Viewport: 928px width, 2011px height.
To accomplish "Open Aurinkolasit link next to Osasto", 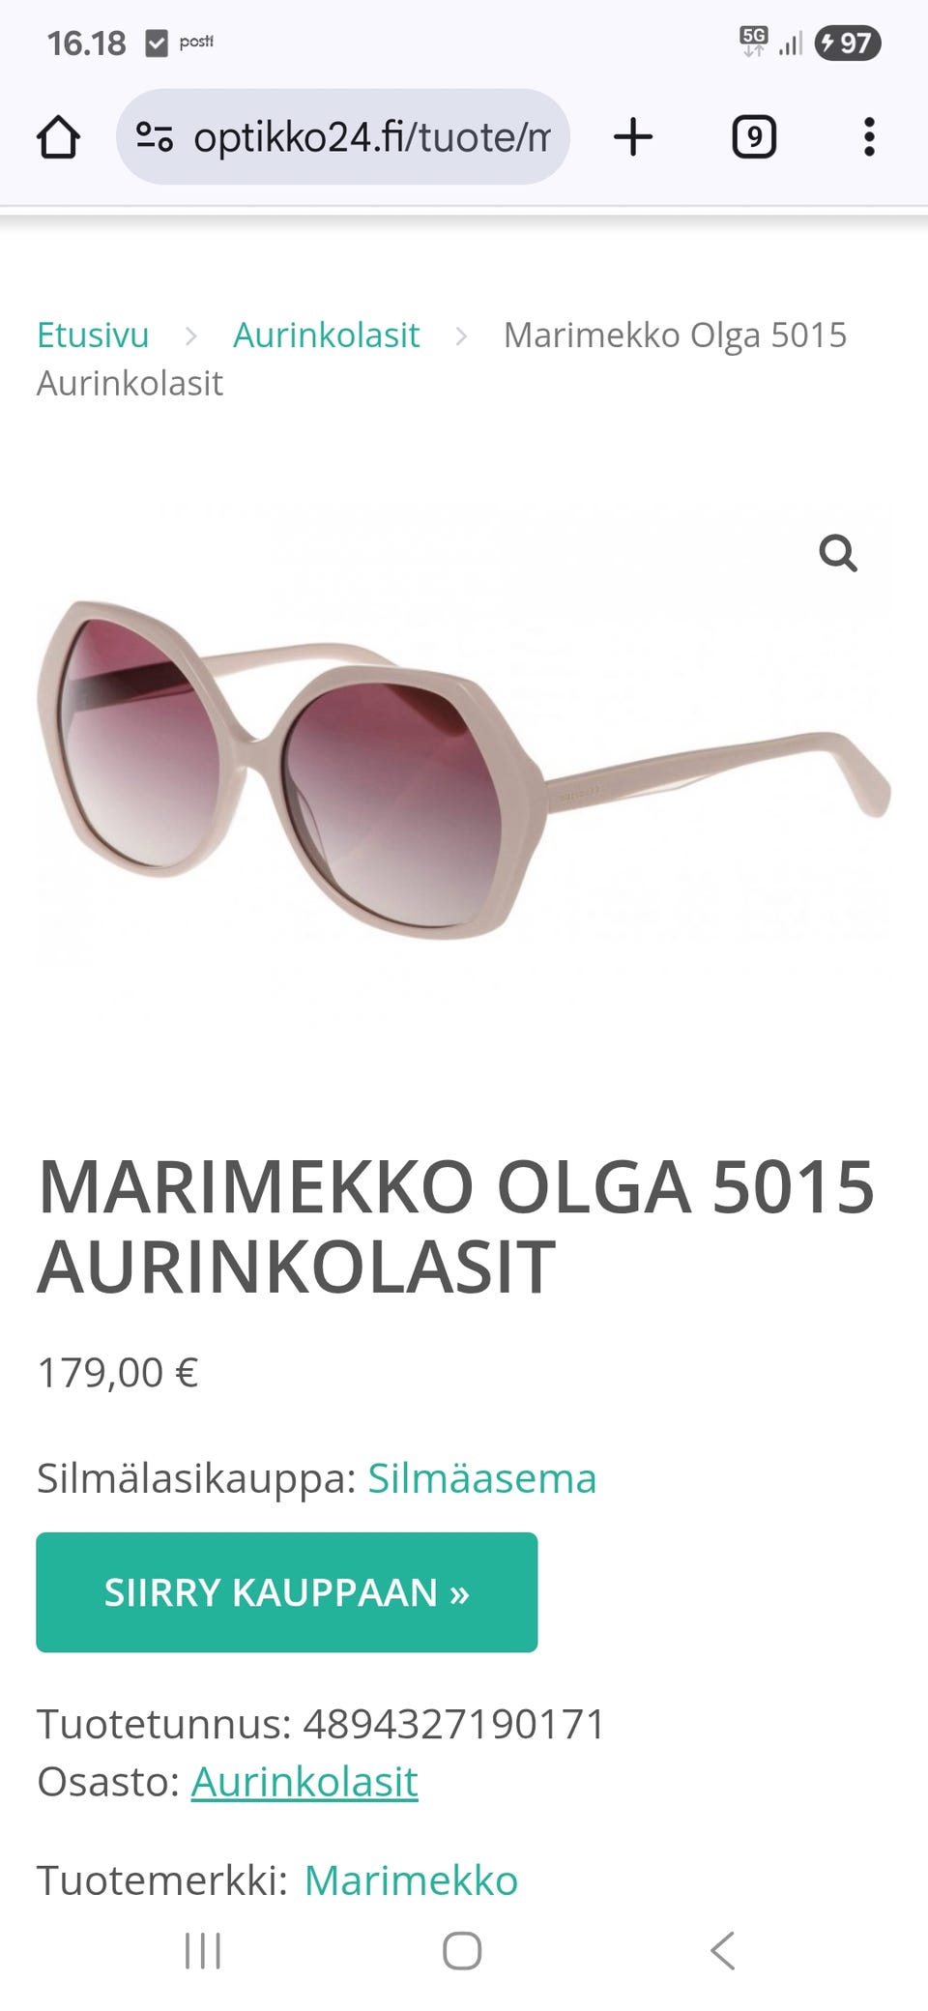I will (304, 1781).
